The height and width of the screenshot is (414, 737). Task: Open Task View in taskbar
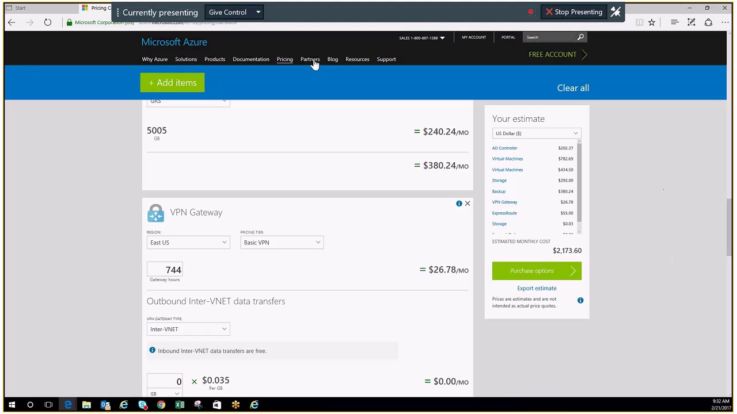point(48,405)
